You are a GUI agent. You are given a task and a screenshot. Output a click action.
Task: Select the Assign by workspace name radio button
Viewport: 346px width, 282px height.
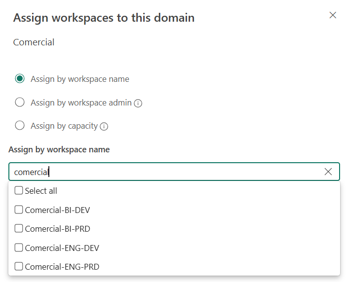pyautogui.click(x=20, y=79)
